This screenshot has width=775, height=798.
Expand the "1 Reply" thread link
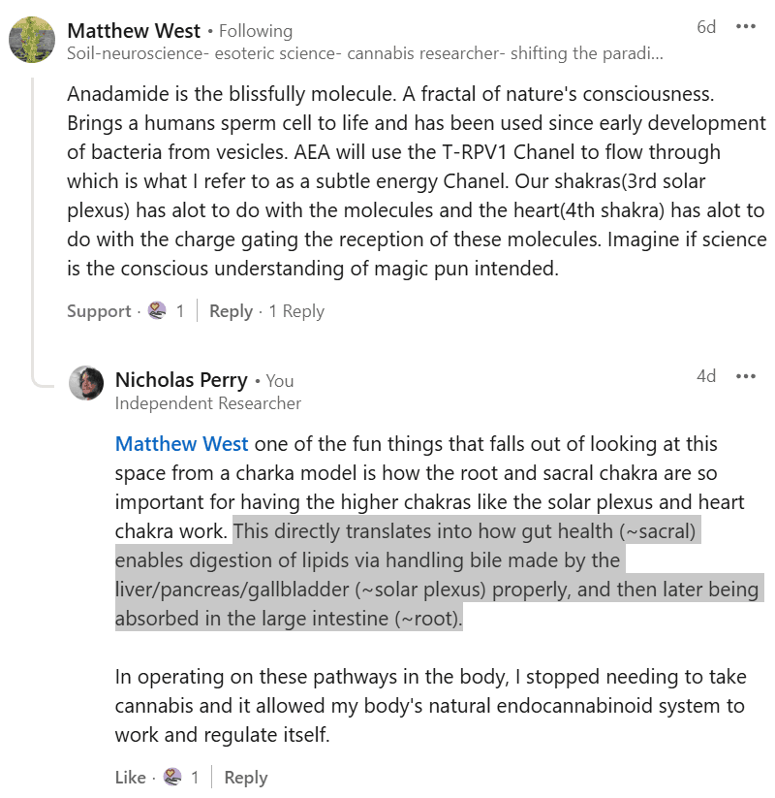pos(296,311)
